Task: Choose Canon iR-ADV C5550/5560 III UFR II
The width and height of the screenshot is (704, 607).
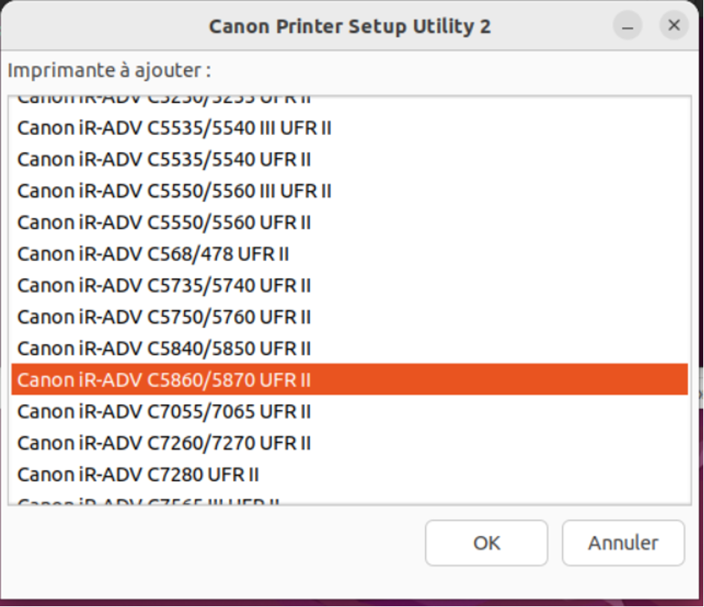Action: tap(174, 191)
